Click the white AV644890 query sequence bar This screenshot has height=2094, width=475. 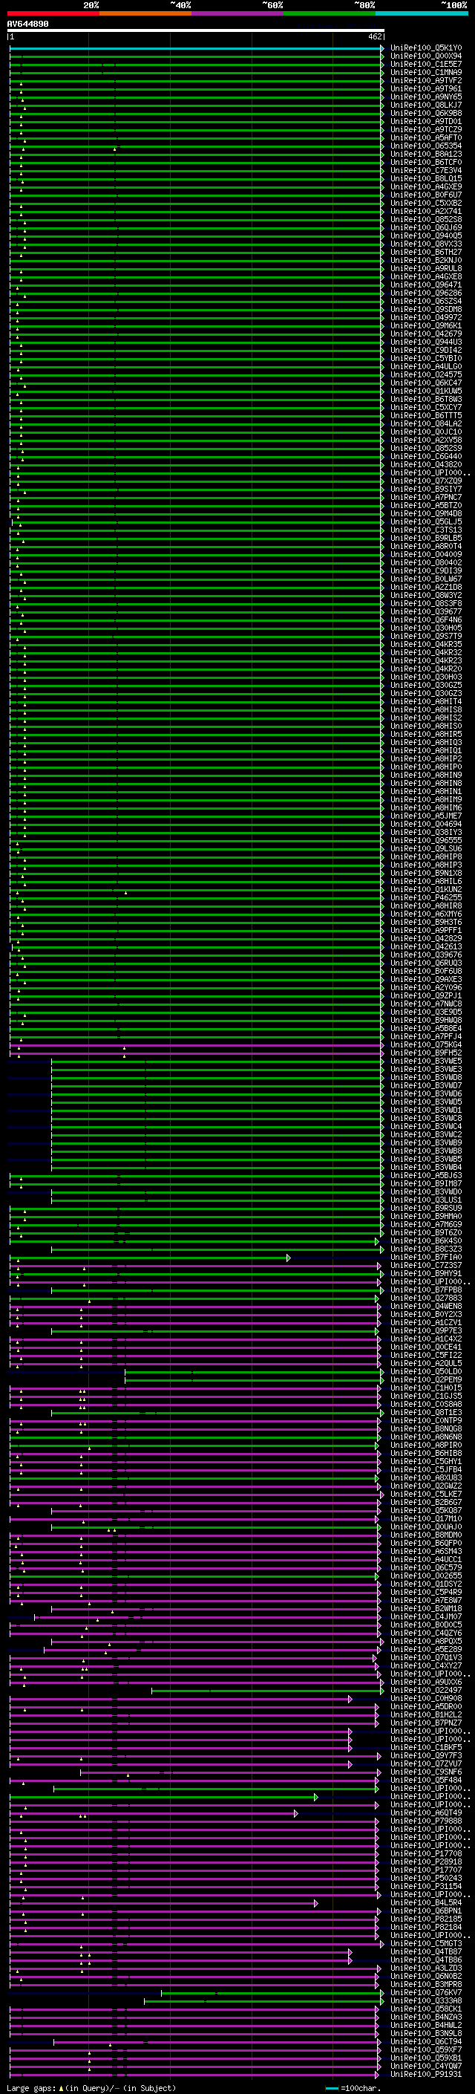point(195,31)
